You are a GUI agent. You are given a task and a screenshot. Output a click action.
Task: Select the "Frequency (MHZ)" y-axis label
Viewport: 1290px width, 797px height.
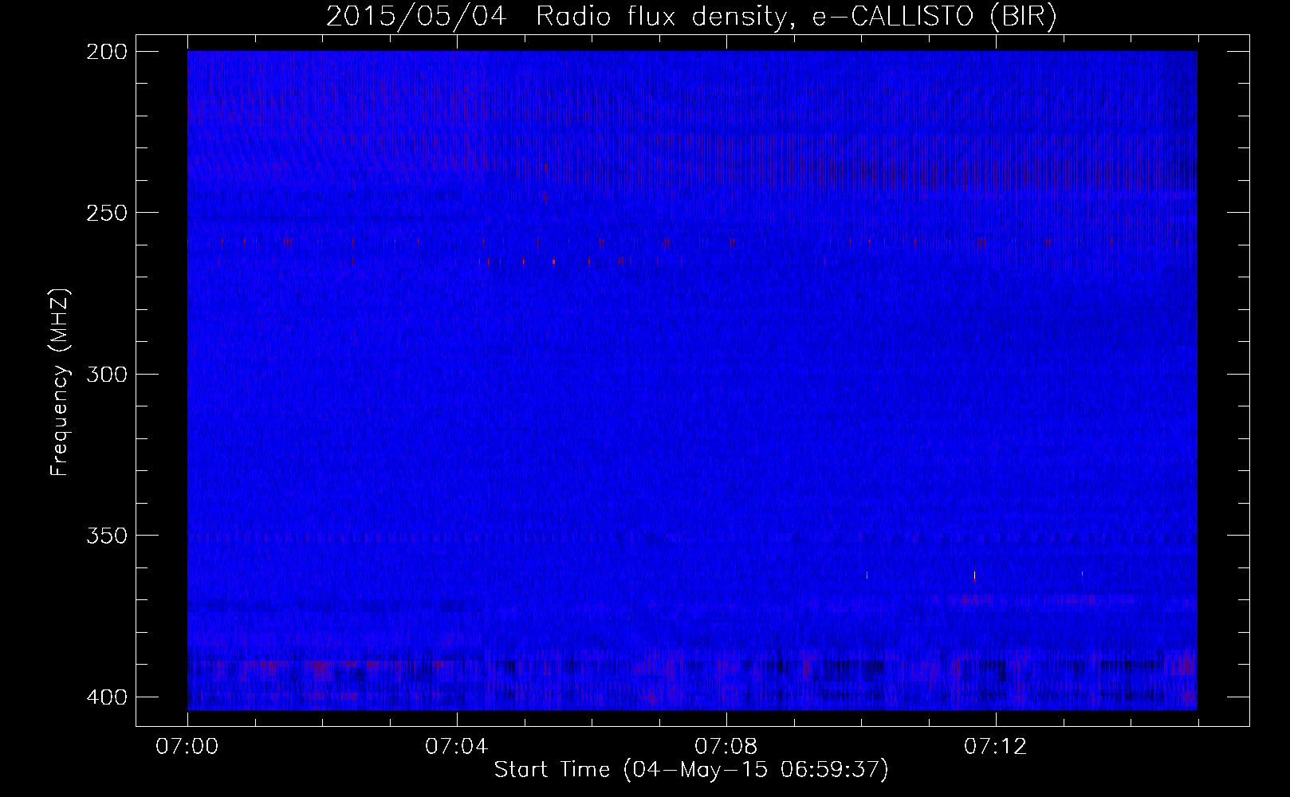coord(60,383)
